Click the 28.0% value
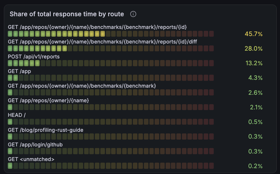 coord(254,49)
